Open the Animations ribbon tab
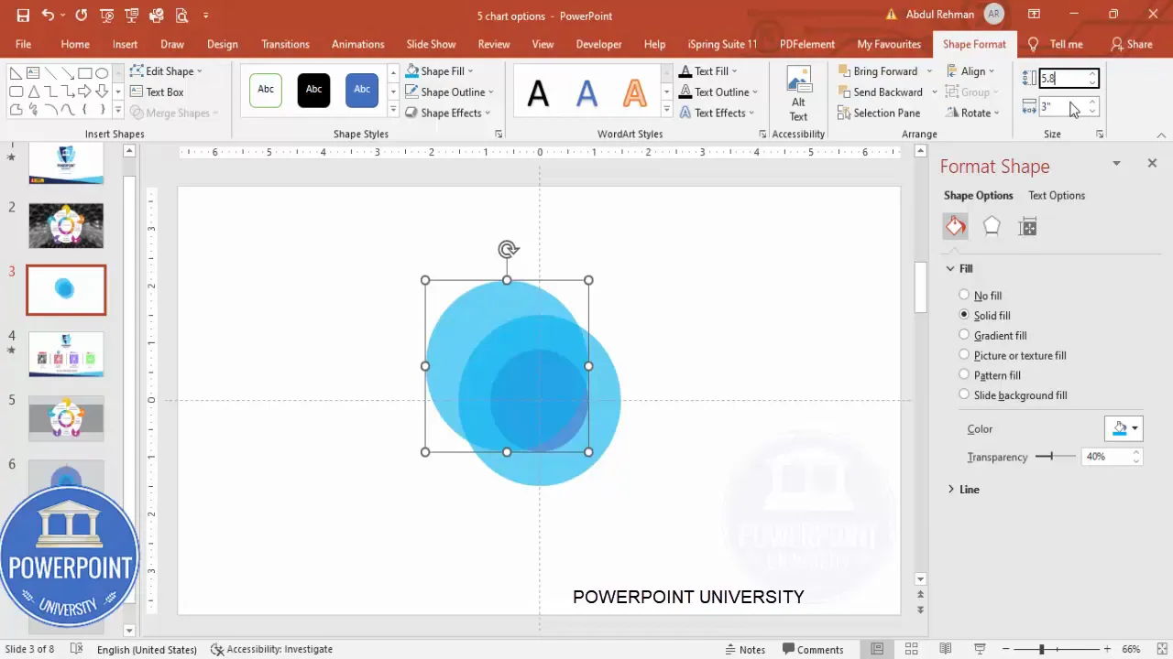Viewport: 1173px width, 659px height. coord(358,44)
